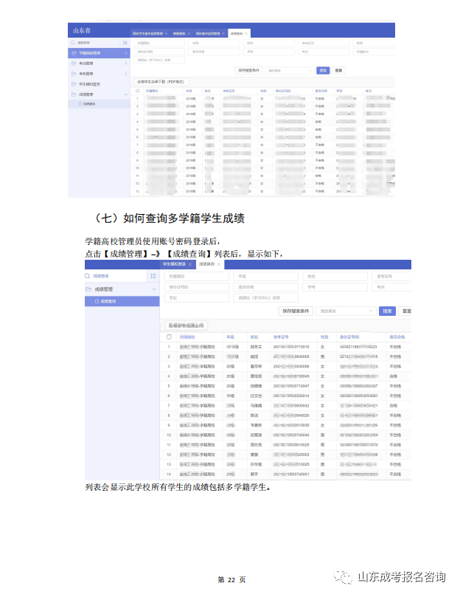Tick header checkbox in 山东省 screenshot's table
The image size is (460, 597).
tap(138, 91)
